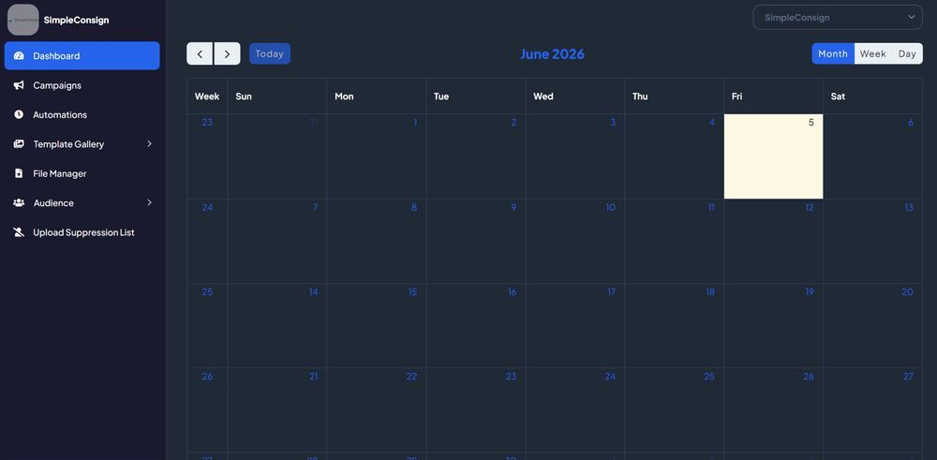Select June 25 date in Thursday column
Viewport: 937px width, 460px height.
pos(708,377)
